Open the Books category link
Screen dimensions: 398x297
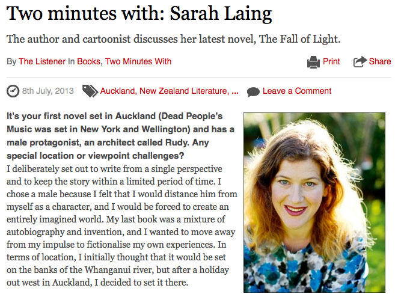(x=88, y=61)
